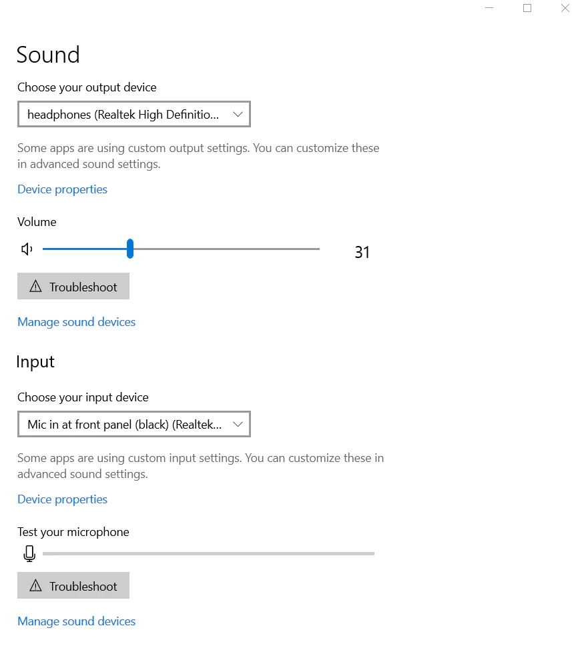582x654 pixels.
Task: Open Device properties under the output section
Action: click(x=62, y=189)
